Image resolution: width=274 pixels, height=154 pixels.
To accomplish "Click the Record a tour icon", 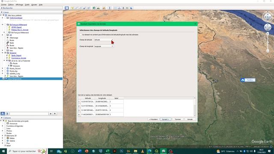I will [89, 8].
